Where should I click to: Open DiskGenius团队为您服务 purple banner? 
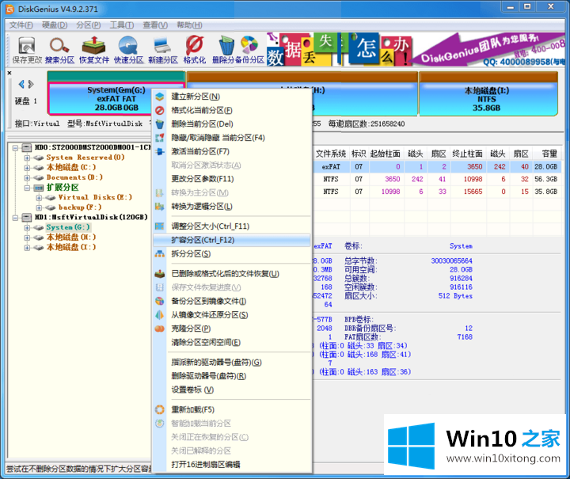tap(489, 49)
